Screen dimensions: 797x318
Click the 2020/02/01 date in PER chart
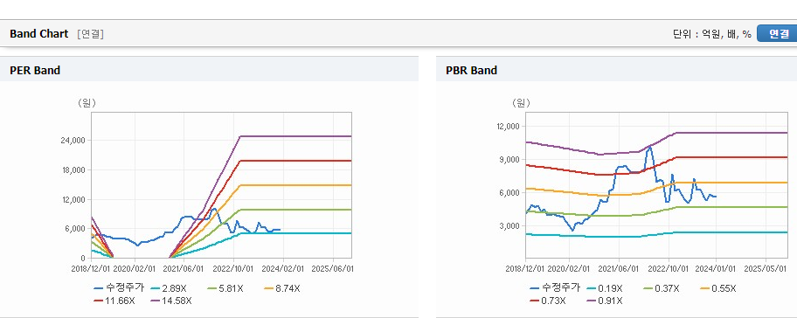tap(135, 268)
